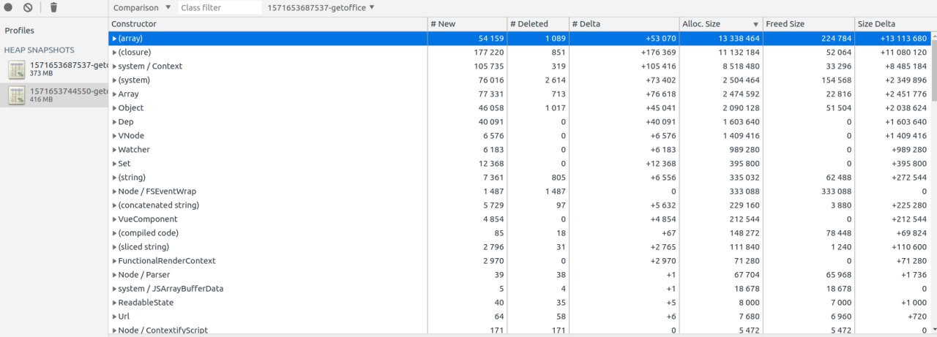Select the Node / FSEventWrap row
Screen dimensions: 937x337
(x=523, y=191)
